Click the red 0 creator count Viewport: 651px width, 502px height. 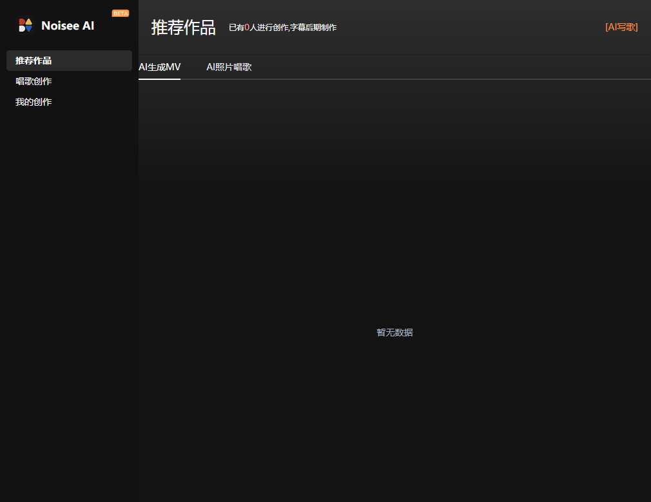[x=247, y=28]
